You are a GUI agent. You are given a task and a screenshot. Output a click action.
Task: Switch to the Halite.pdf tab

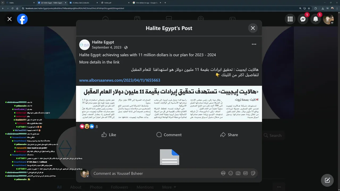click(x=115, y=3)
